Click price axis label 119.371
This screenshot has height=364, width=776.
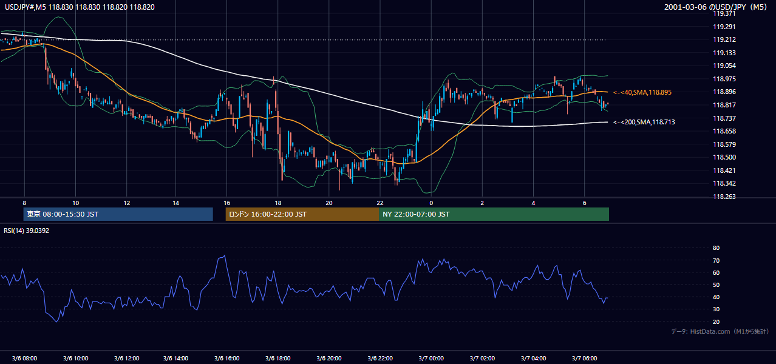724,13
